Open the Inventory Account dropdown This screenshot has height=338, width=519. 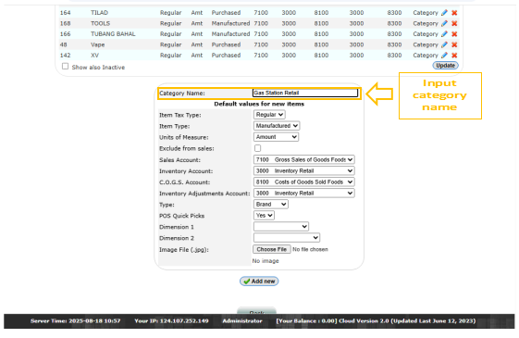(303, 171)
